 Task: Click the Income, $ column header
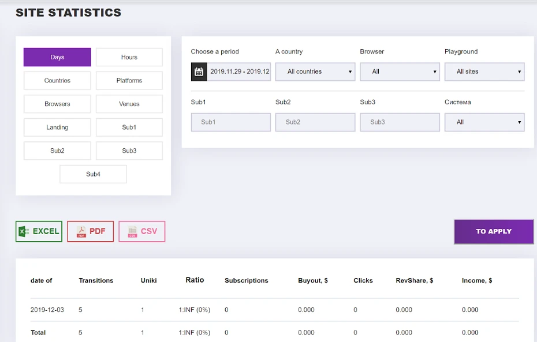point(477,280)
